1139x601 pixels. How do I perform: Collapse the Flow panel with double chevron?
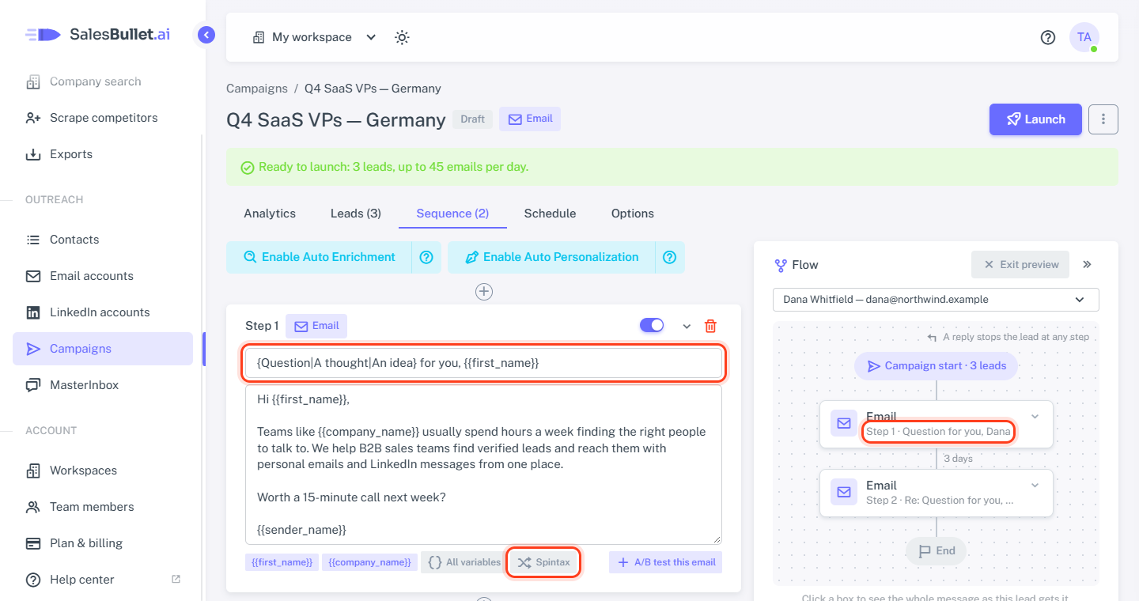(1087, 265)
